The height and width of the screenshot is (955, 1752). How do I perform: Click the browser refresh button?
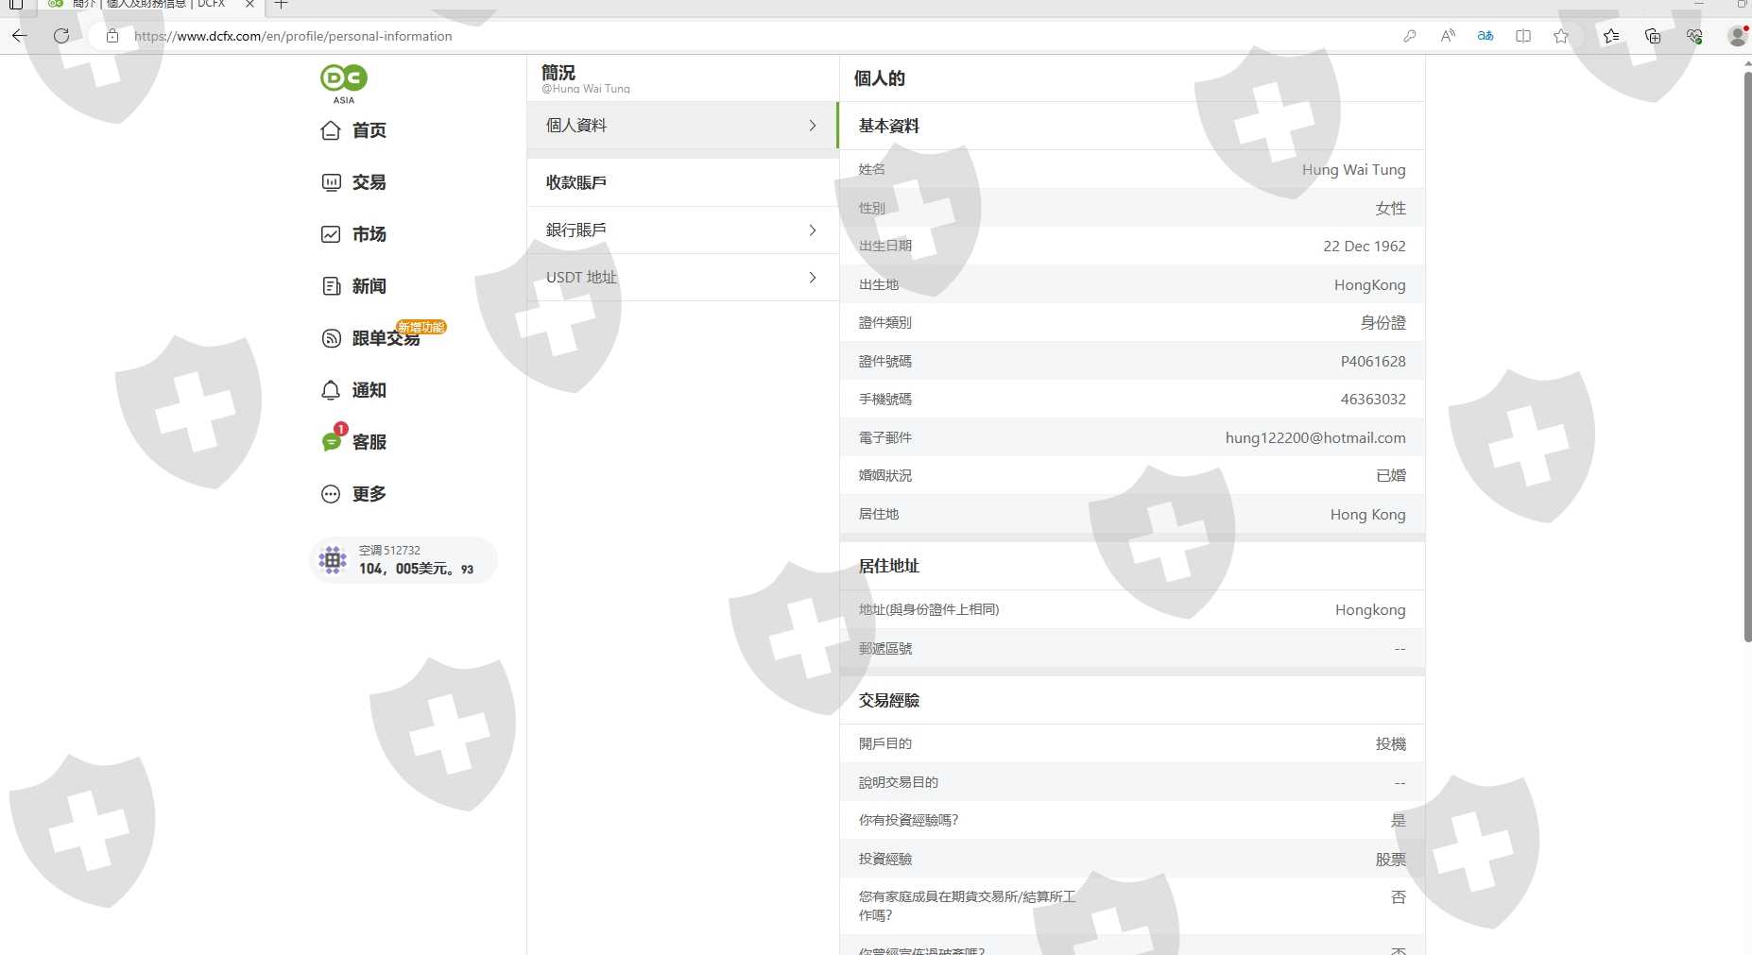(61, 36)
